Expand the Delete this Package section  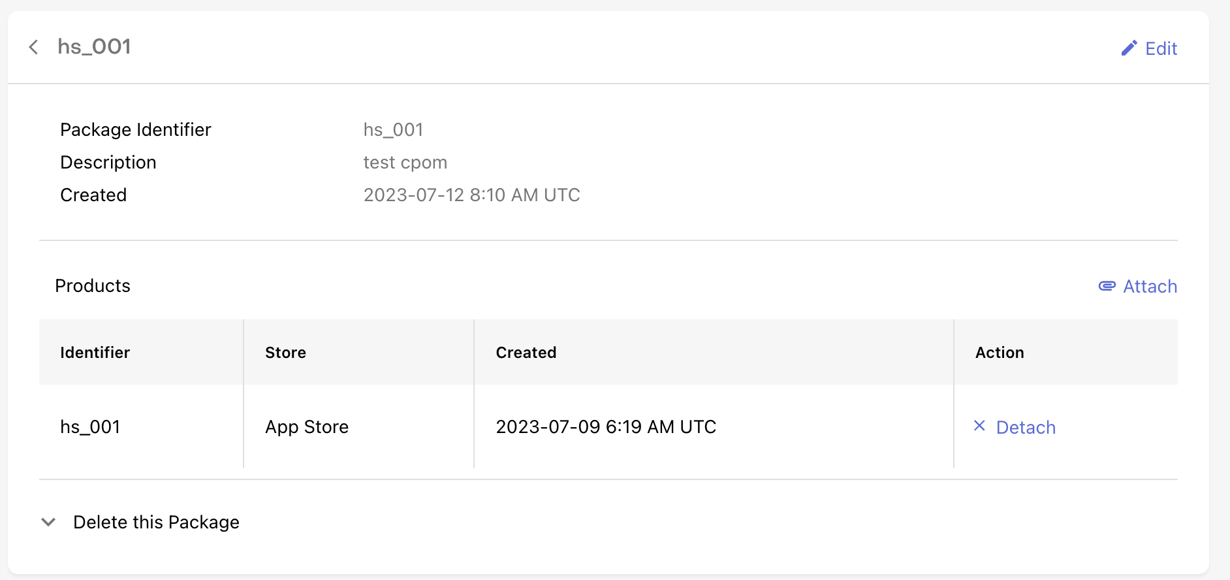[156, 522]
